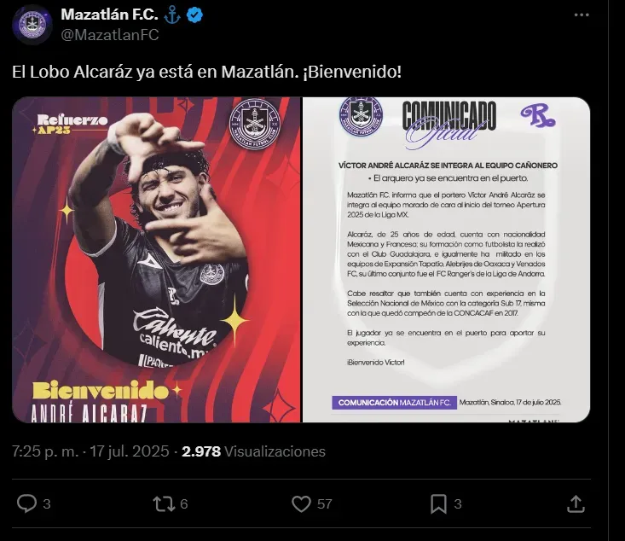Viewport: 625px width, 541px height.
Task: Click the tweet text about El Lobo Alcaráz
Action: (x=206, y=72)
